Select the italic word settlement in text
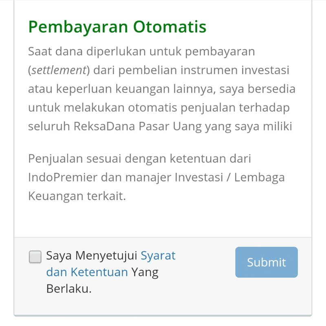The height and width of the screenshot is (326, 326). point(58,70)
